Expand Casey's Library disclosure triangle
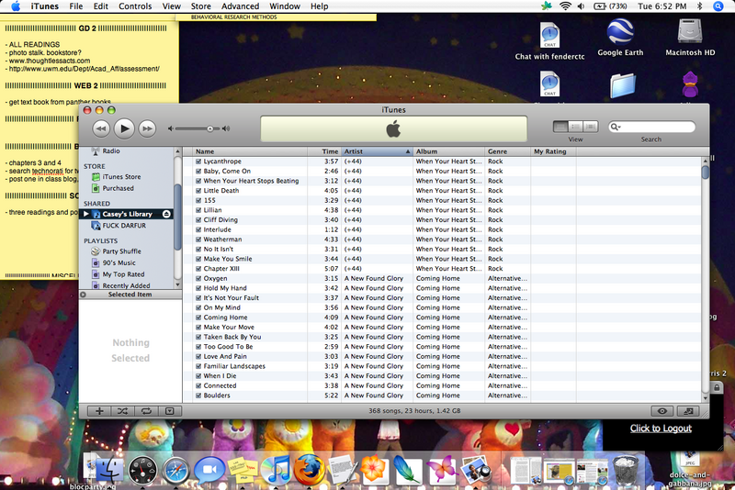 tap(86, 214)
